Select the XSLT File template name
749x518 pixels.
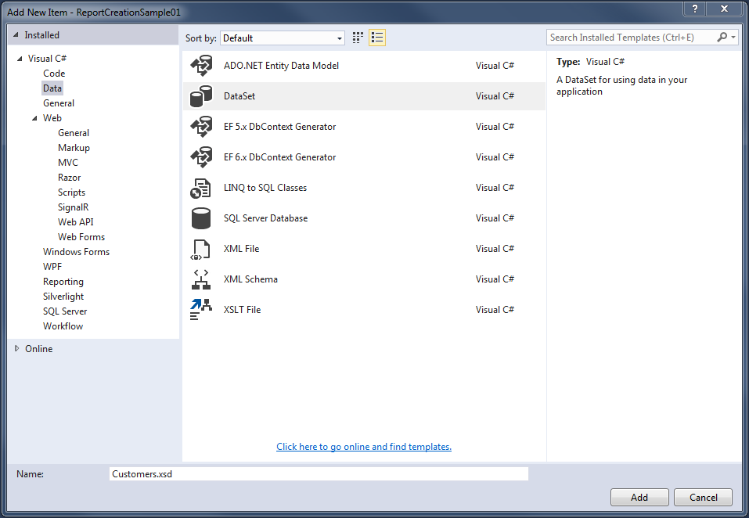pyautogui.click(x=242, y=310)
